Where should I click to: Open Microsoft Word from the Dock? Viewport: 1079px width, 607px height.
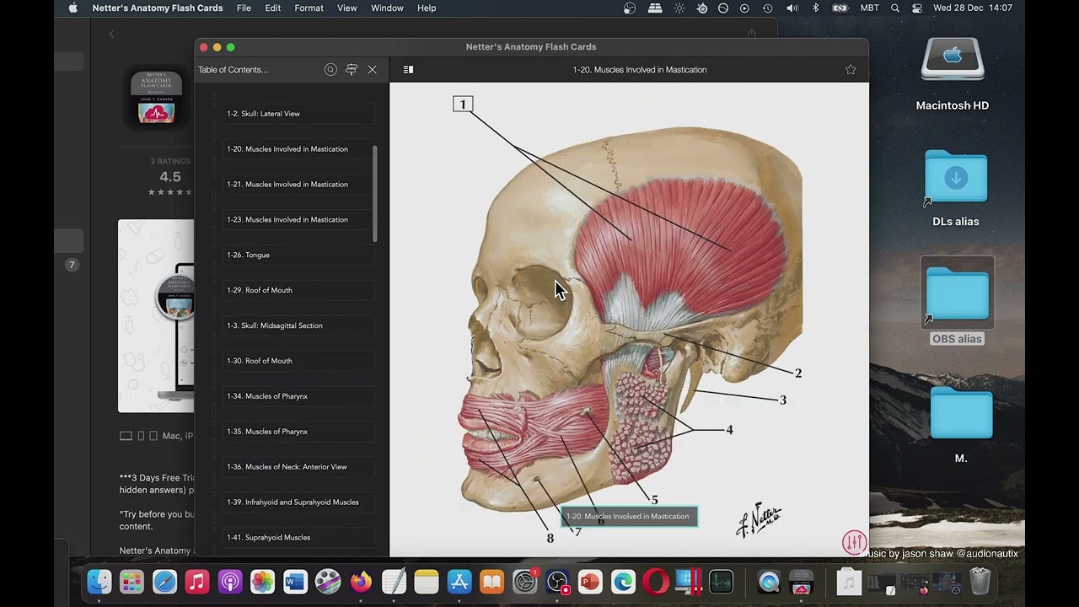(295, 582)
